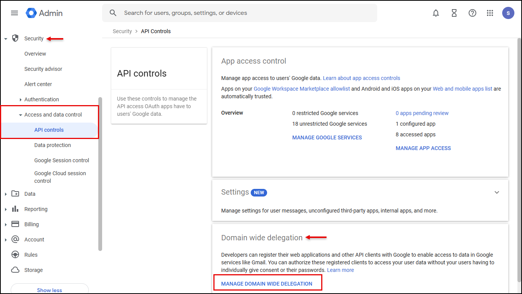Open the help question mark icon
Screen dimensions: 522x294
(472, 13)
